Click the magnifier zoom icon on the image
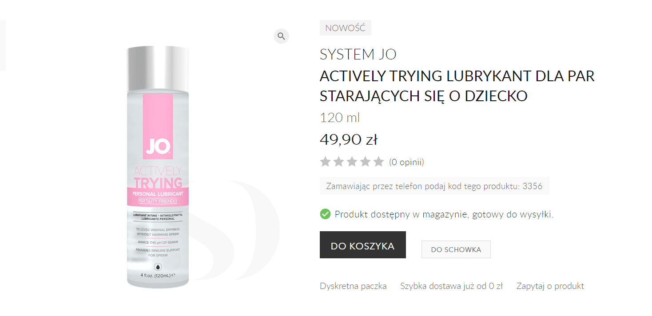 click(281, 36)
